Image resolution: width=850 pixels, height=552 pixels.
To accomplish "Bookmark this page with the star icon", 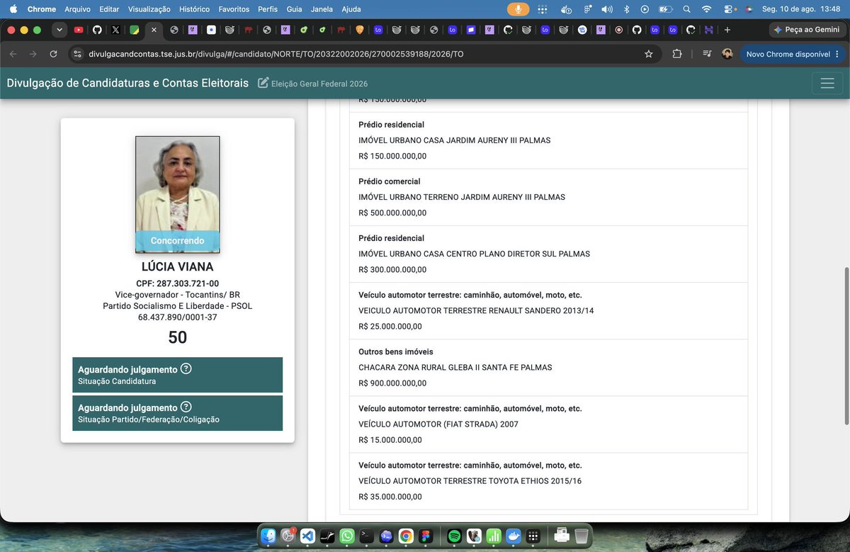I will coord(648,54).
